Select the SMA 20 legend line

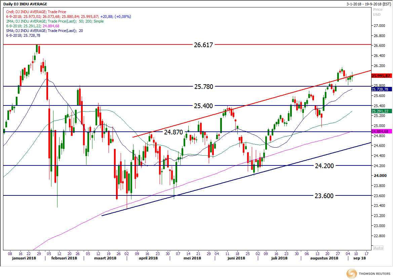(44, 31)
